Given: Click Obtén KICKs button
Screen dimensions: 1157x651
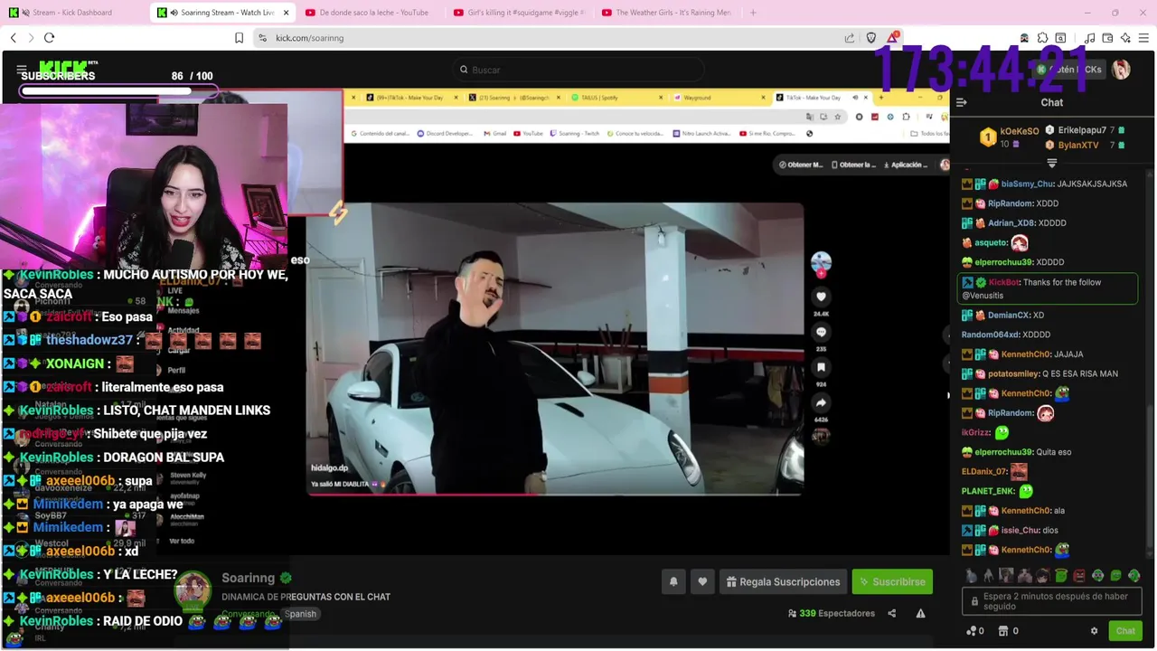Looking at the screenshot, I should tap(1069, 70).
